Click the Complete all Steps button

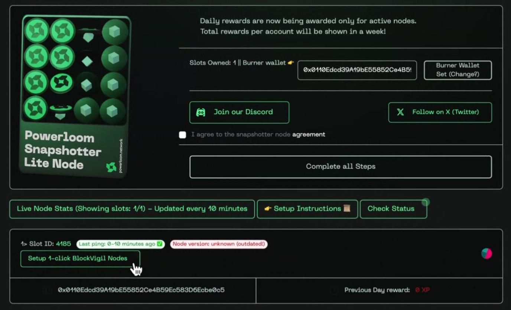coord(341,167)
